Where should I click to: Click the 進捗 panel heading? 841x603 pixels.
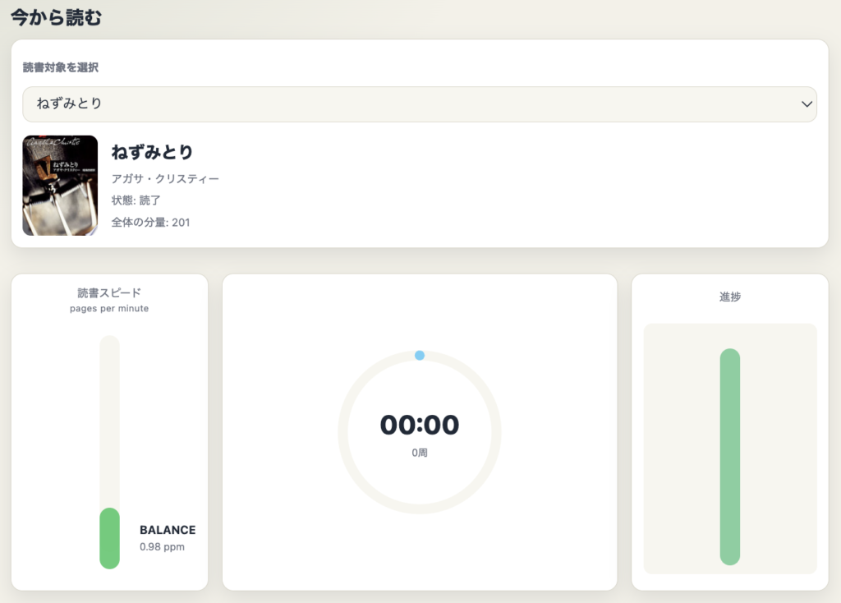[729, 297]
